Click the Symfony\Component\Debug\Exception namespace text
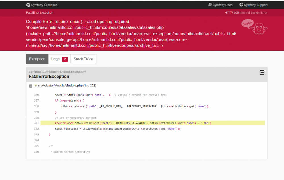284x180 pixels. click(x=56, y=71)
